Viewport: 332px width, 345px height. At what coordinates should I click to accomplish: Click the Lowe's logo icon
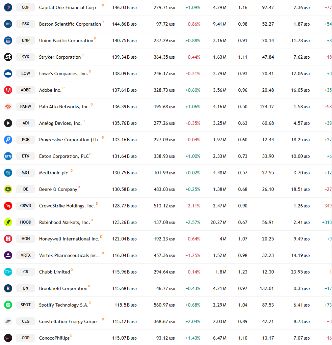(x=8, y=74)
